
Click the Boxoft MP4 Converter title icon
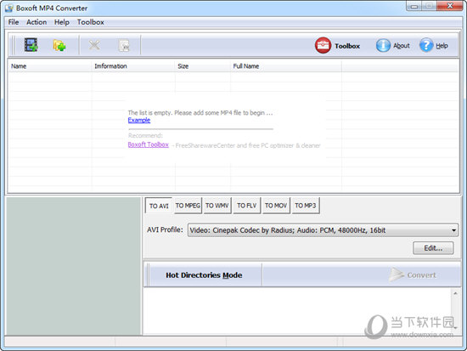[9, 8]
